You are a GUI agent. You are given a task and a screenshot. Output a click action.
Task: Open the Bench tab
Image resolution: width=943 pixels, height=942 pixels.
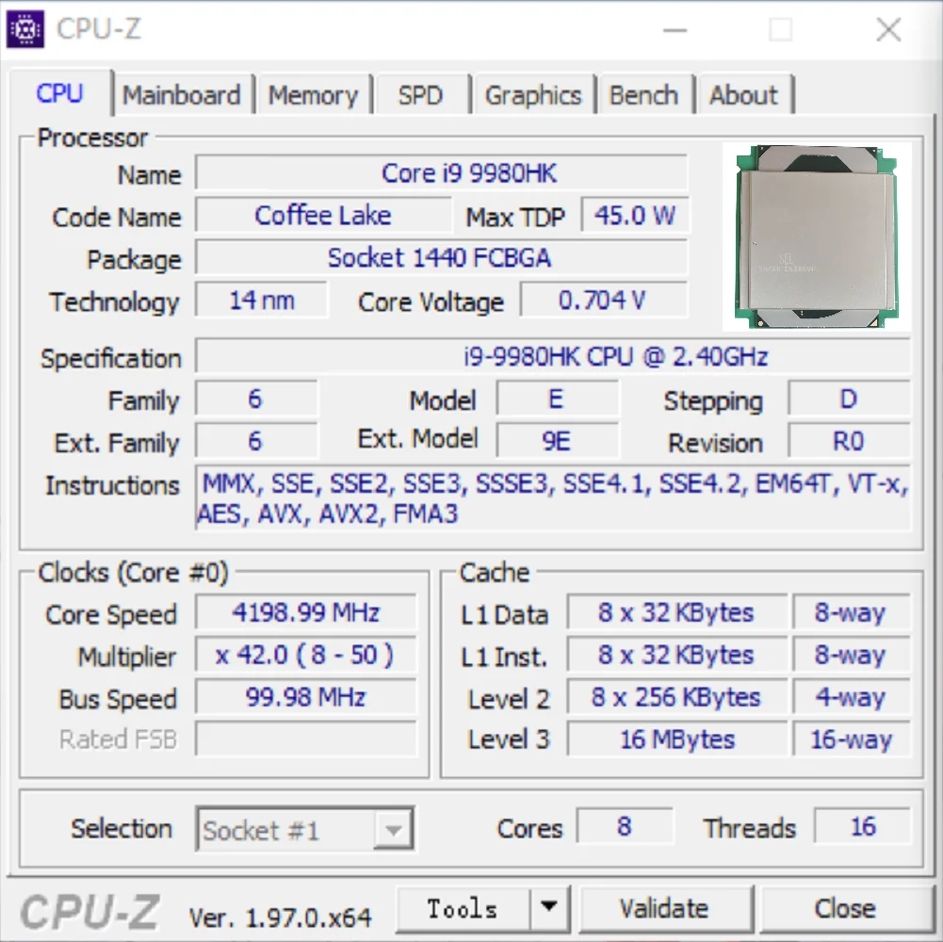tap(644, 95)
